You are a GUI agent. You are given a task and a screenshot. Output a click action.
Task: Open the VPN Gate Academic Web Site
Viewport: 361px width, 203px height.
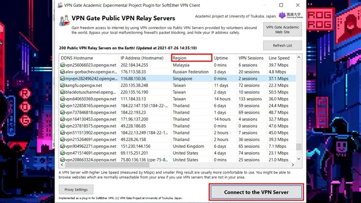point(282,29)
